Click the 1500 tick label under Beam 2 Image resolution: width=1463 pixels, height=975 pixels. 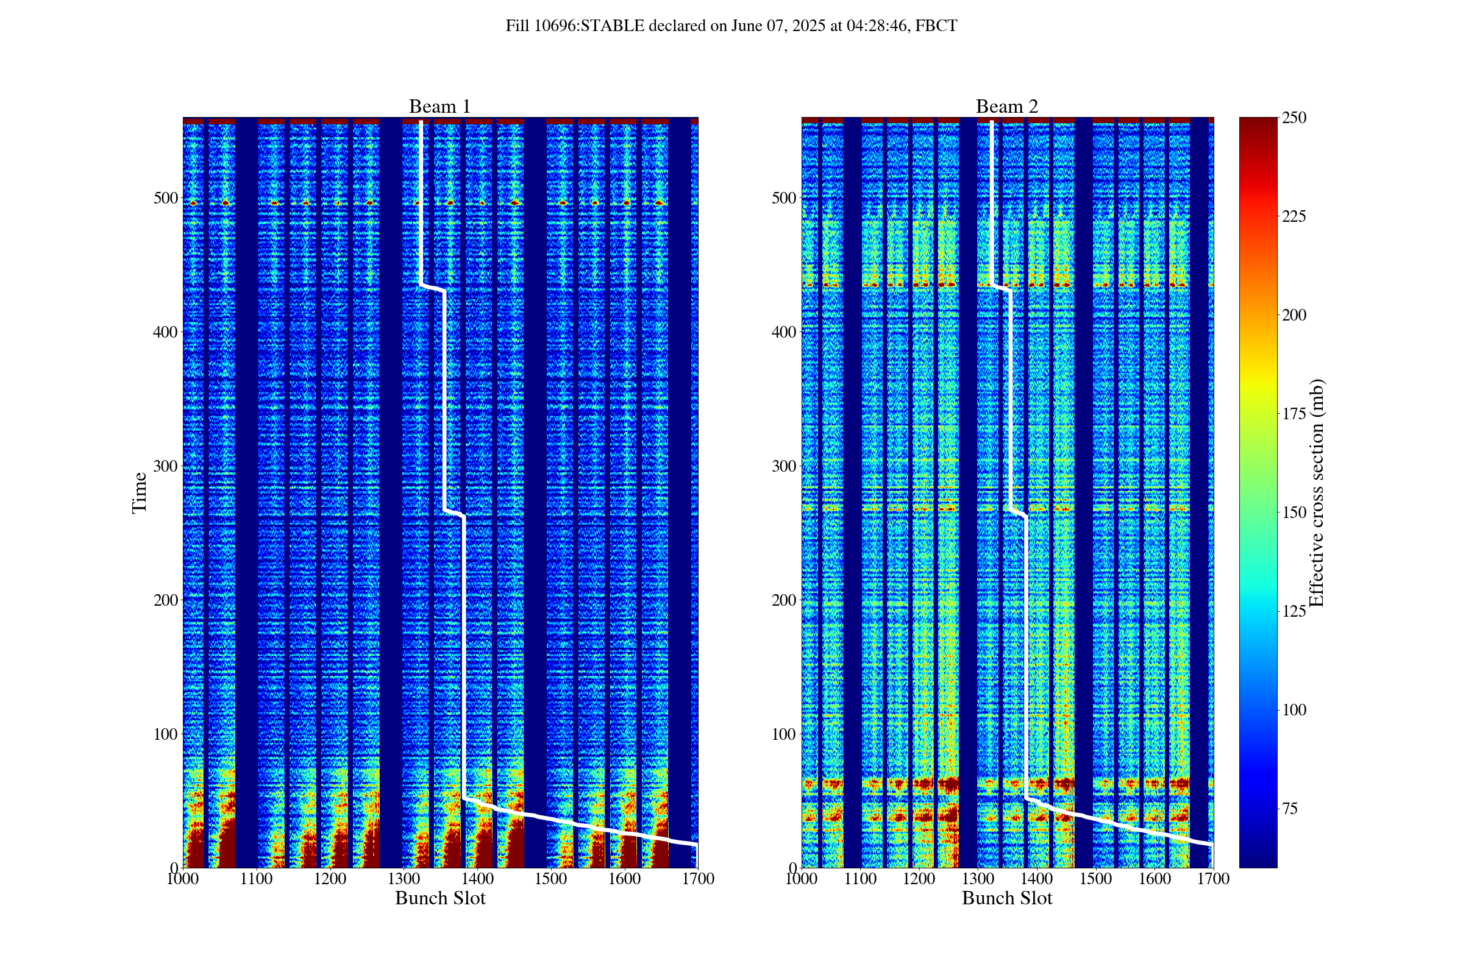[x=1095, y=879]
